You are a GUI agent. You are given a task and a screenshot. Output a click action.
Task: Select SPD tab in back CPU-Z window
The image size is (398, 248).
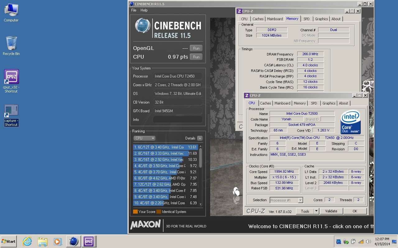(x=307, y=19)
